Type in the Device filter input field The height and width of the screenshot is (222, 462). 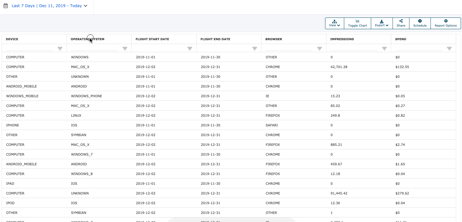click(29, 48)
